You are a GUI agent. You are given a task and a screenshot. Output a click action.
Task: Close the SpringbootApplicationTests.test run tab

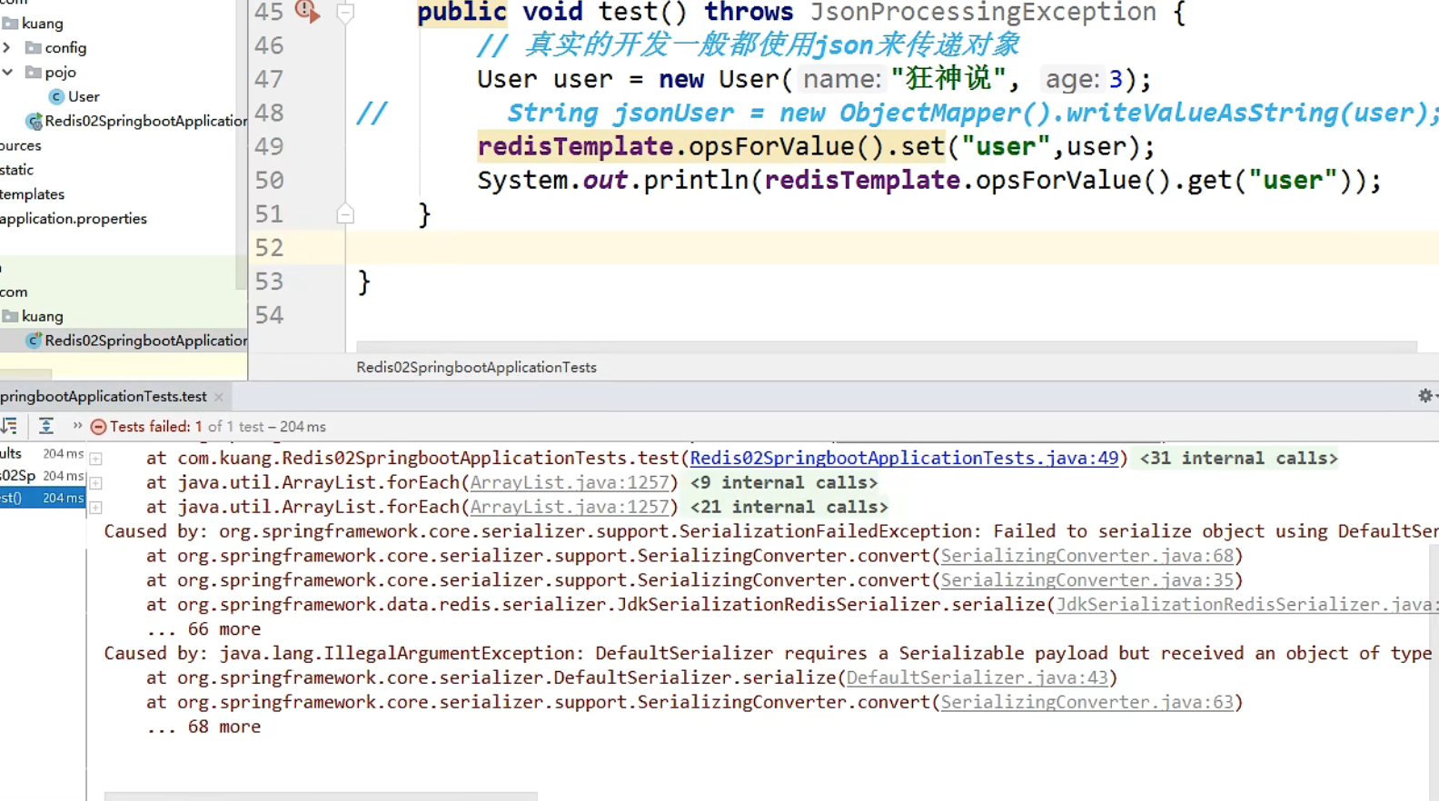click(x=219, y=397)
